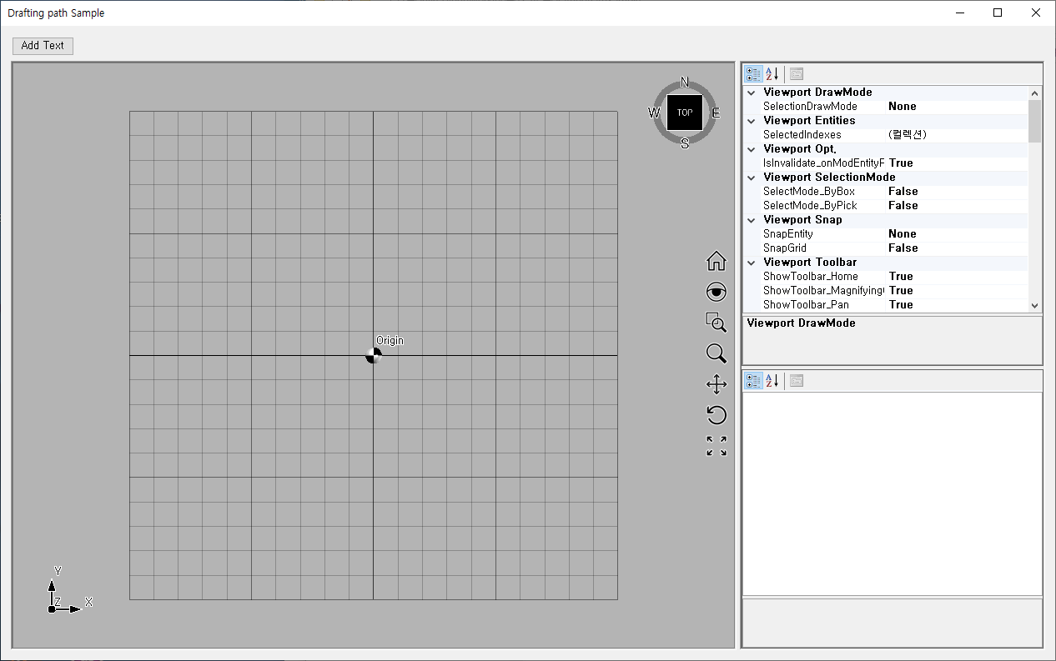Click SnapGrid value False

903,248
